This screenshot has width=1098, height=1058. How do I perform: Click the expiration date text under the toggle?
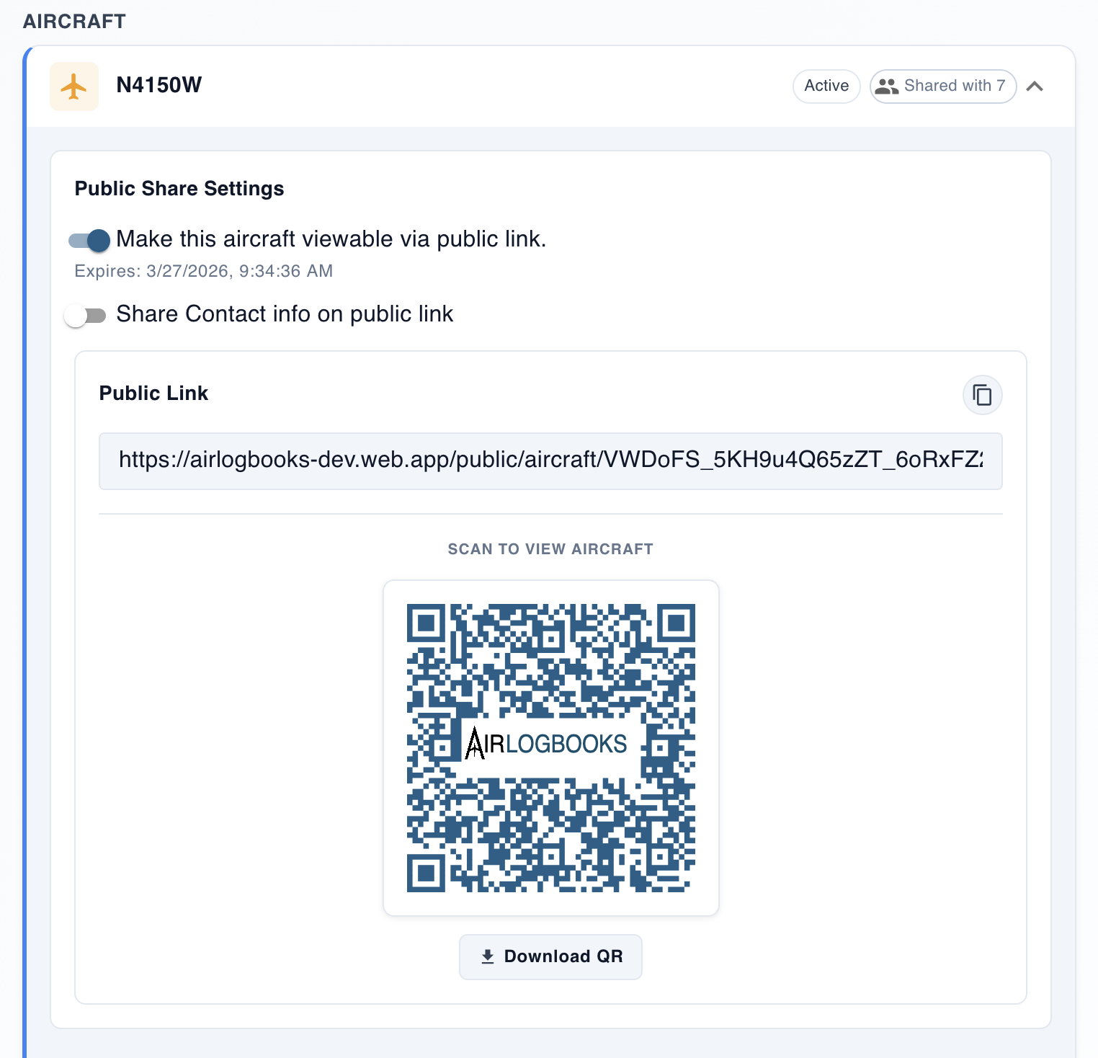(x=203, y=272)
